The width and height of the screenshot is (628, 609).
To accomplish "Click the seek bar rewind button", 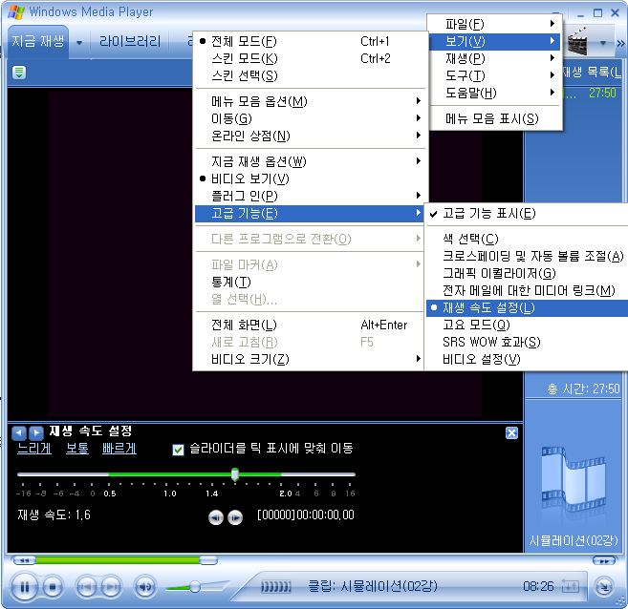I will click(23, 560).
